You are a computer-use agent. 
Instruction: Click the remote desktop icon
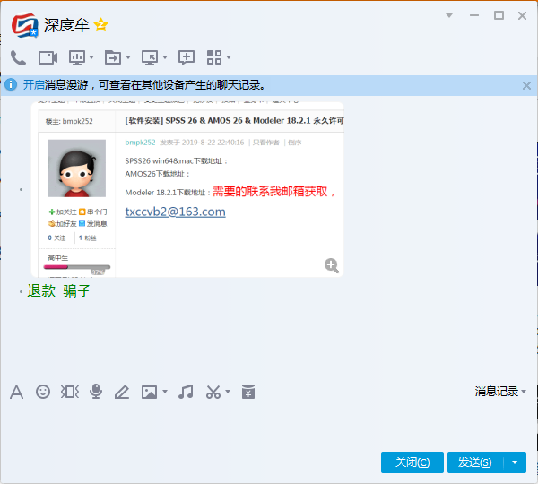[150, 57]
